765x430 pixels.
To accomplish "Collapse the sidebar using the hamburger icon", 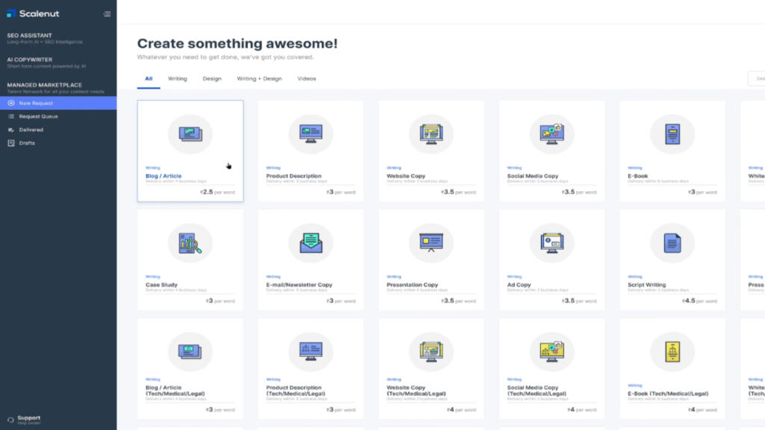I will [x=107, y=13].
